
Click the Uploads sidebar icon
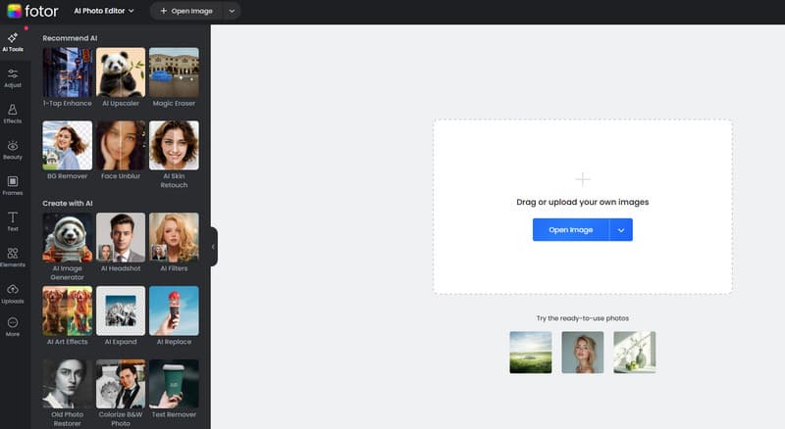pos(13,293)
